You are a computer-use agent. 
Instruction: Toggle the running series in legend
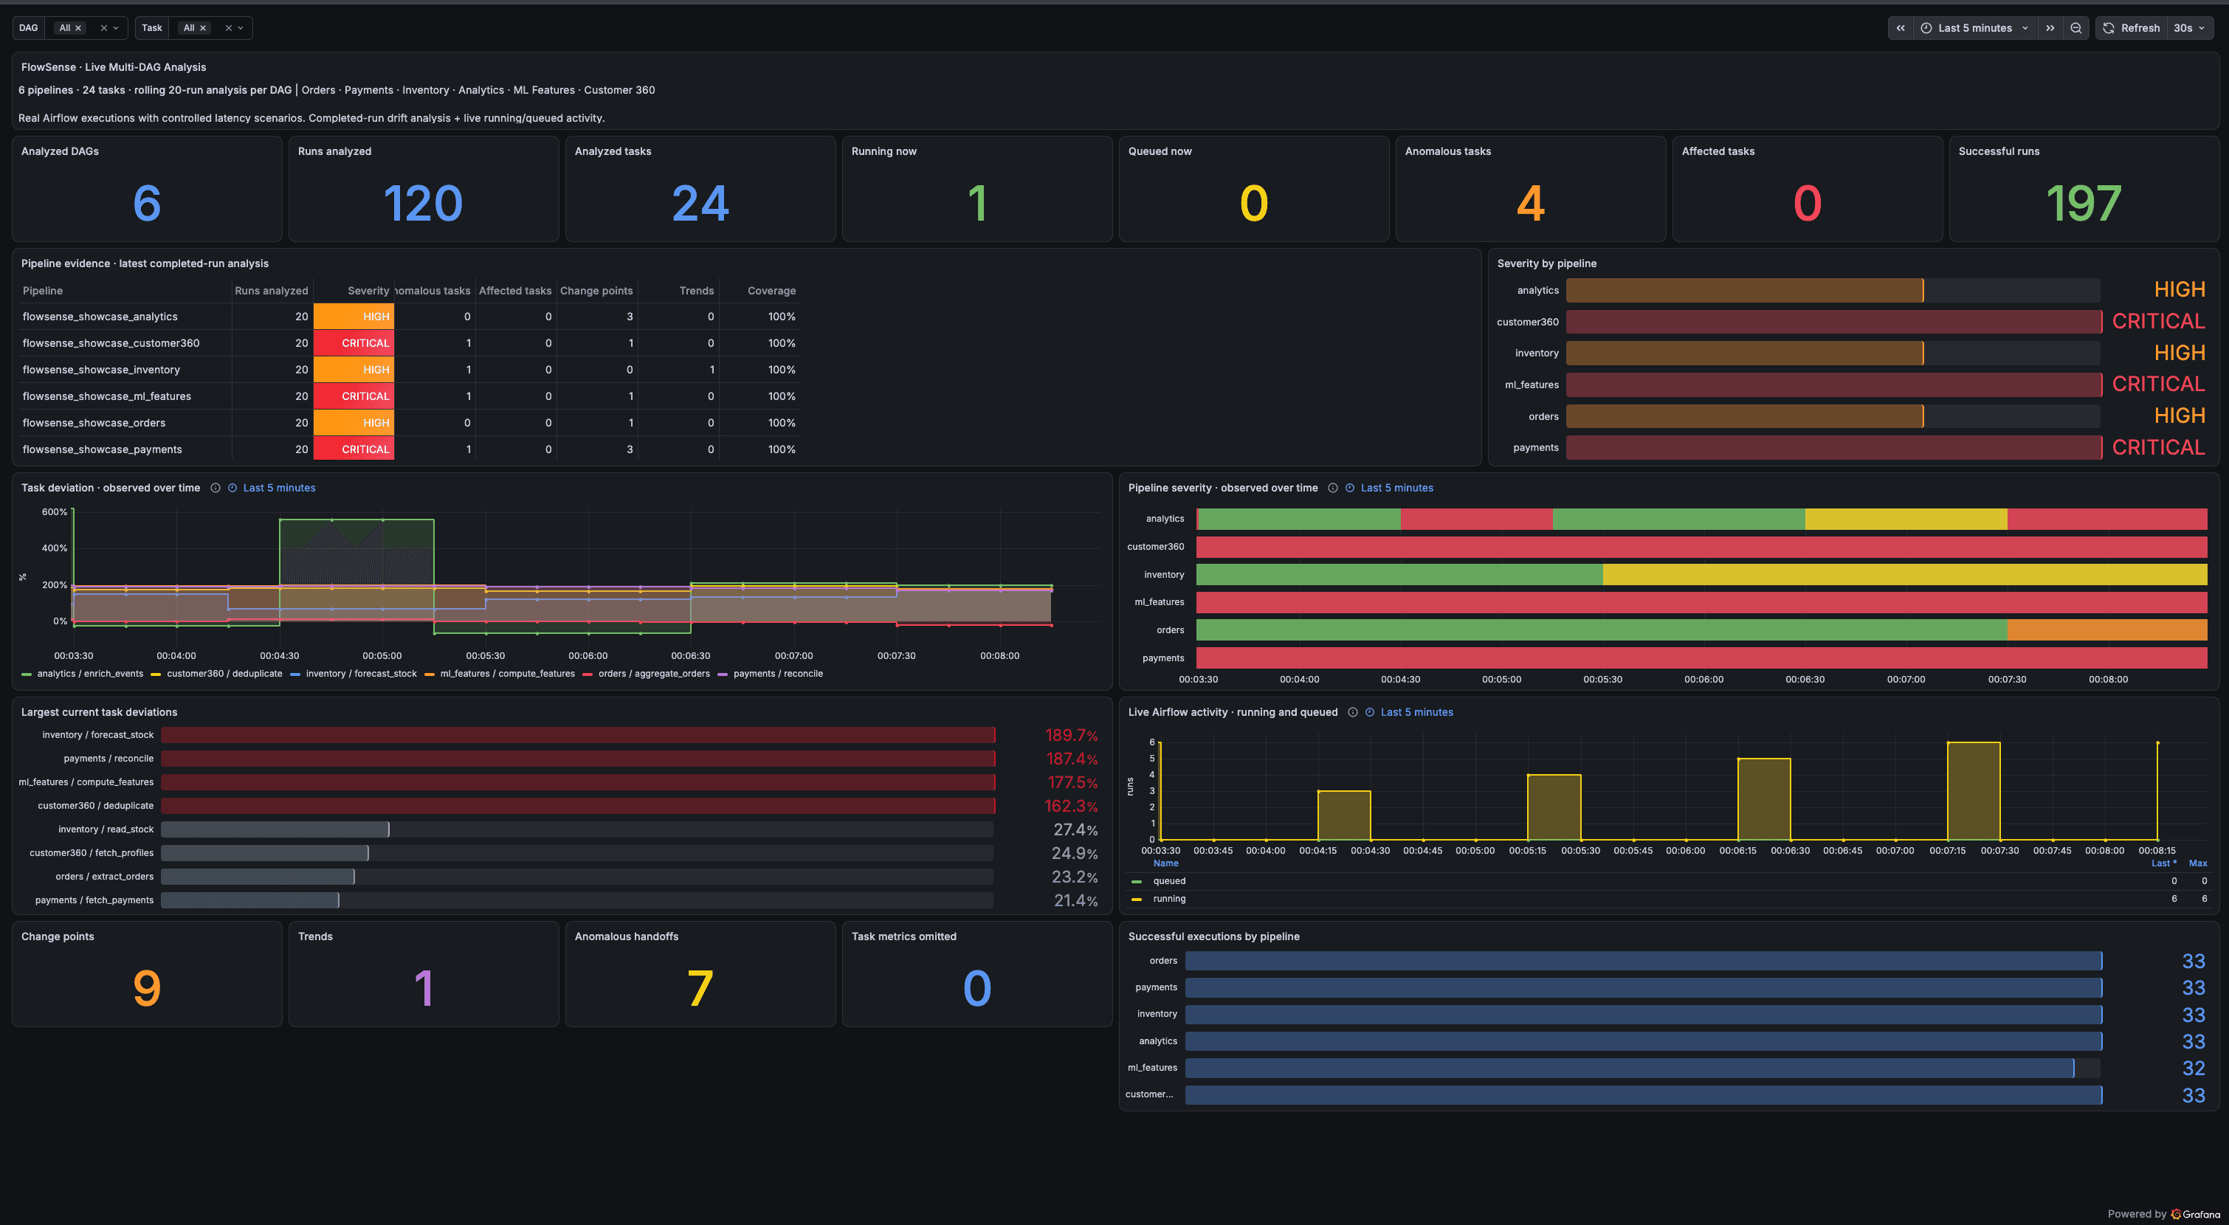pyautogui.click(x=1169, y=899)
